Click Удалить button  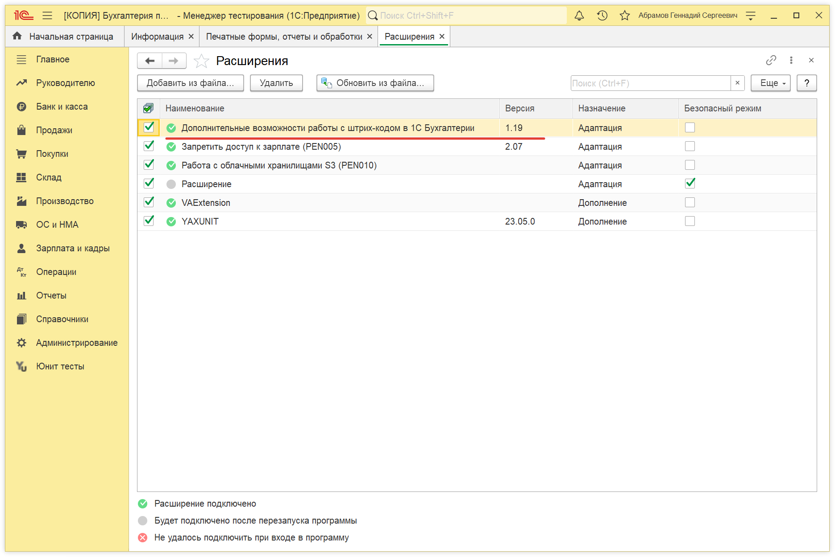276,83
